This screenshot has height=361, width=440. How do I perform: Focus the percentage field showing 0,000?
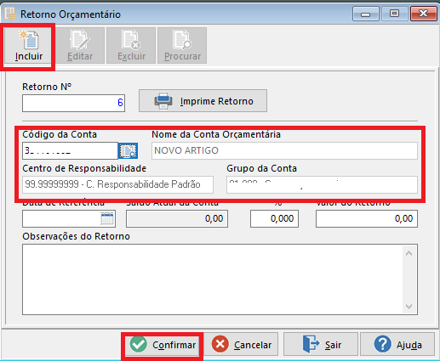click(274, 218)
